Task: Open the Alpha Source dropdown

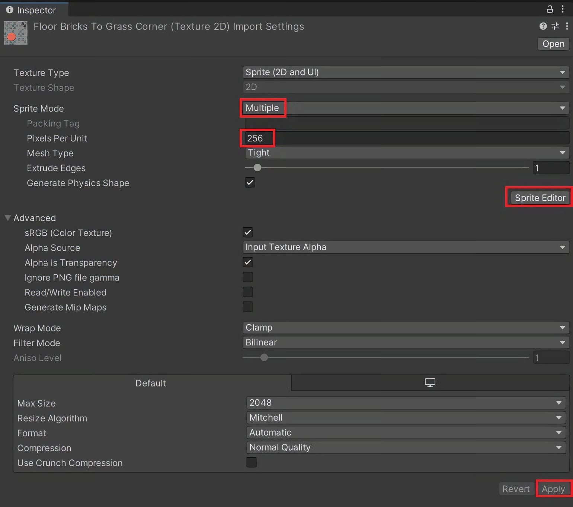Action: 406,247
